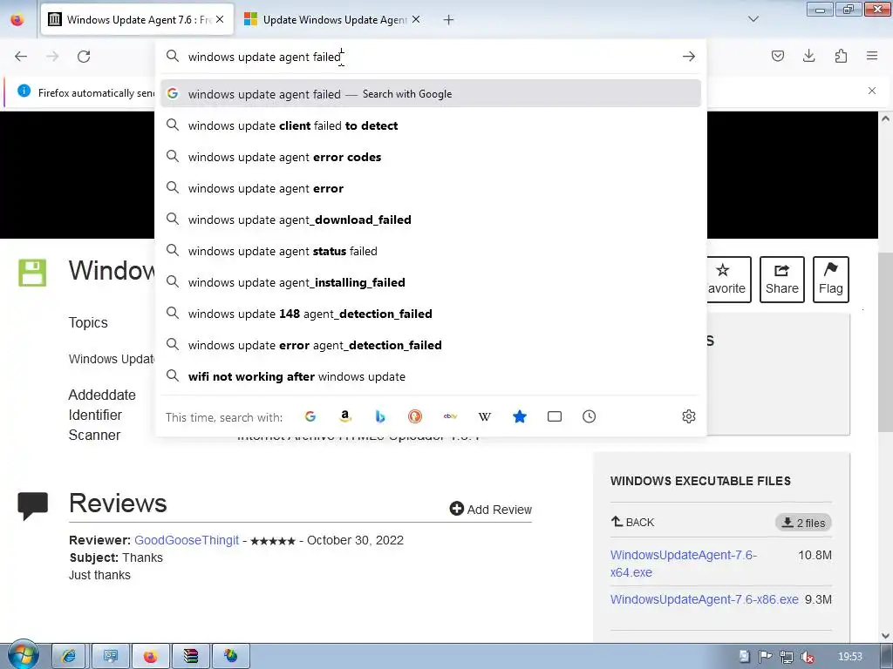Search this time with Amazon
Screen dimensions: 893x669
pos(345,416)
